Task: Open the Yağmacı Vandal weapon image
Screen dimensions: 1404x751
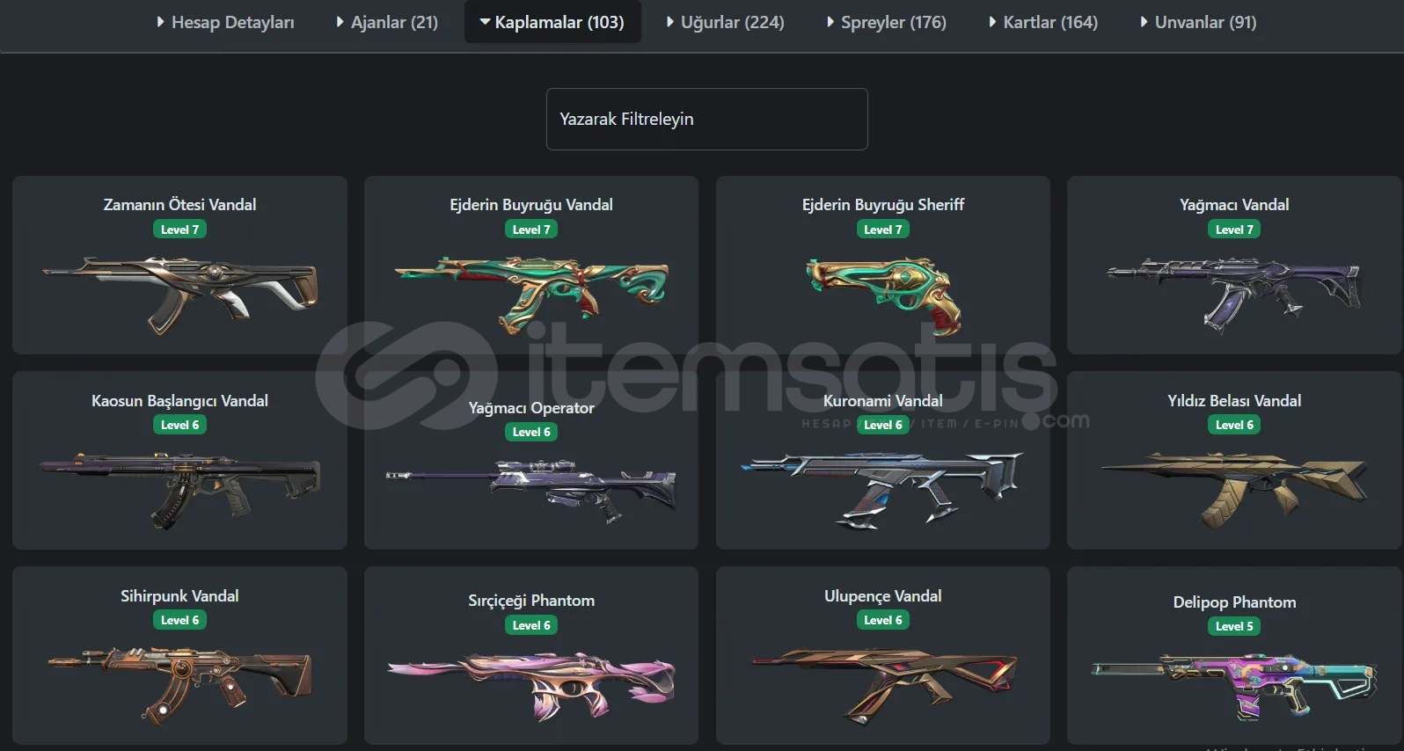Action: (1234, 295)
